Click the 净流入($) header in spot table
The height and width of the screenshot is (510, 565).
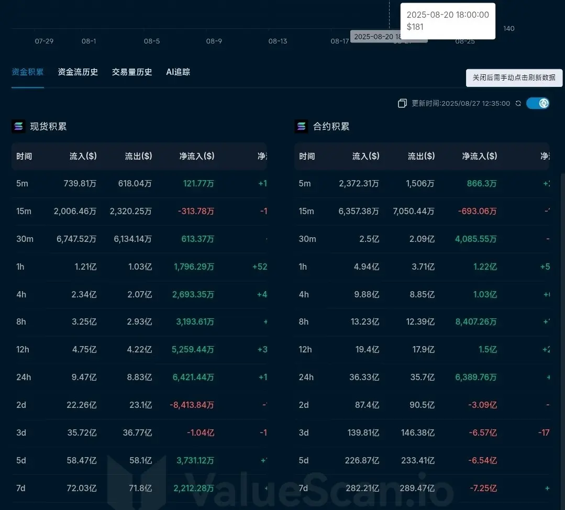coord(197,156)
